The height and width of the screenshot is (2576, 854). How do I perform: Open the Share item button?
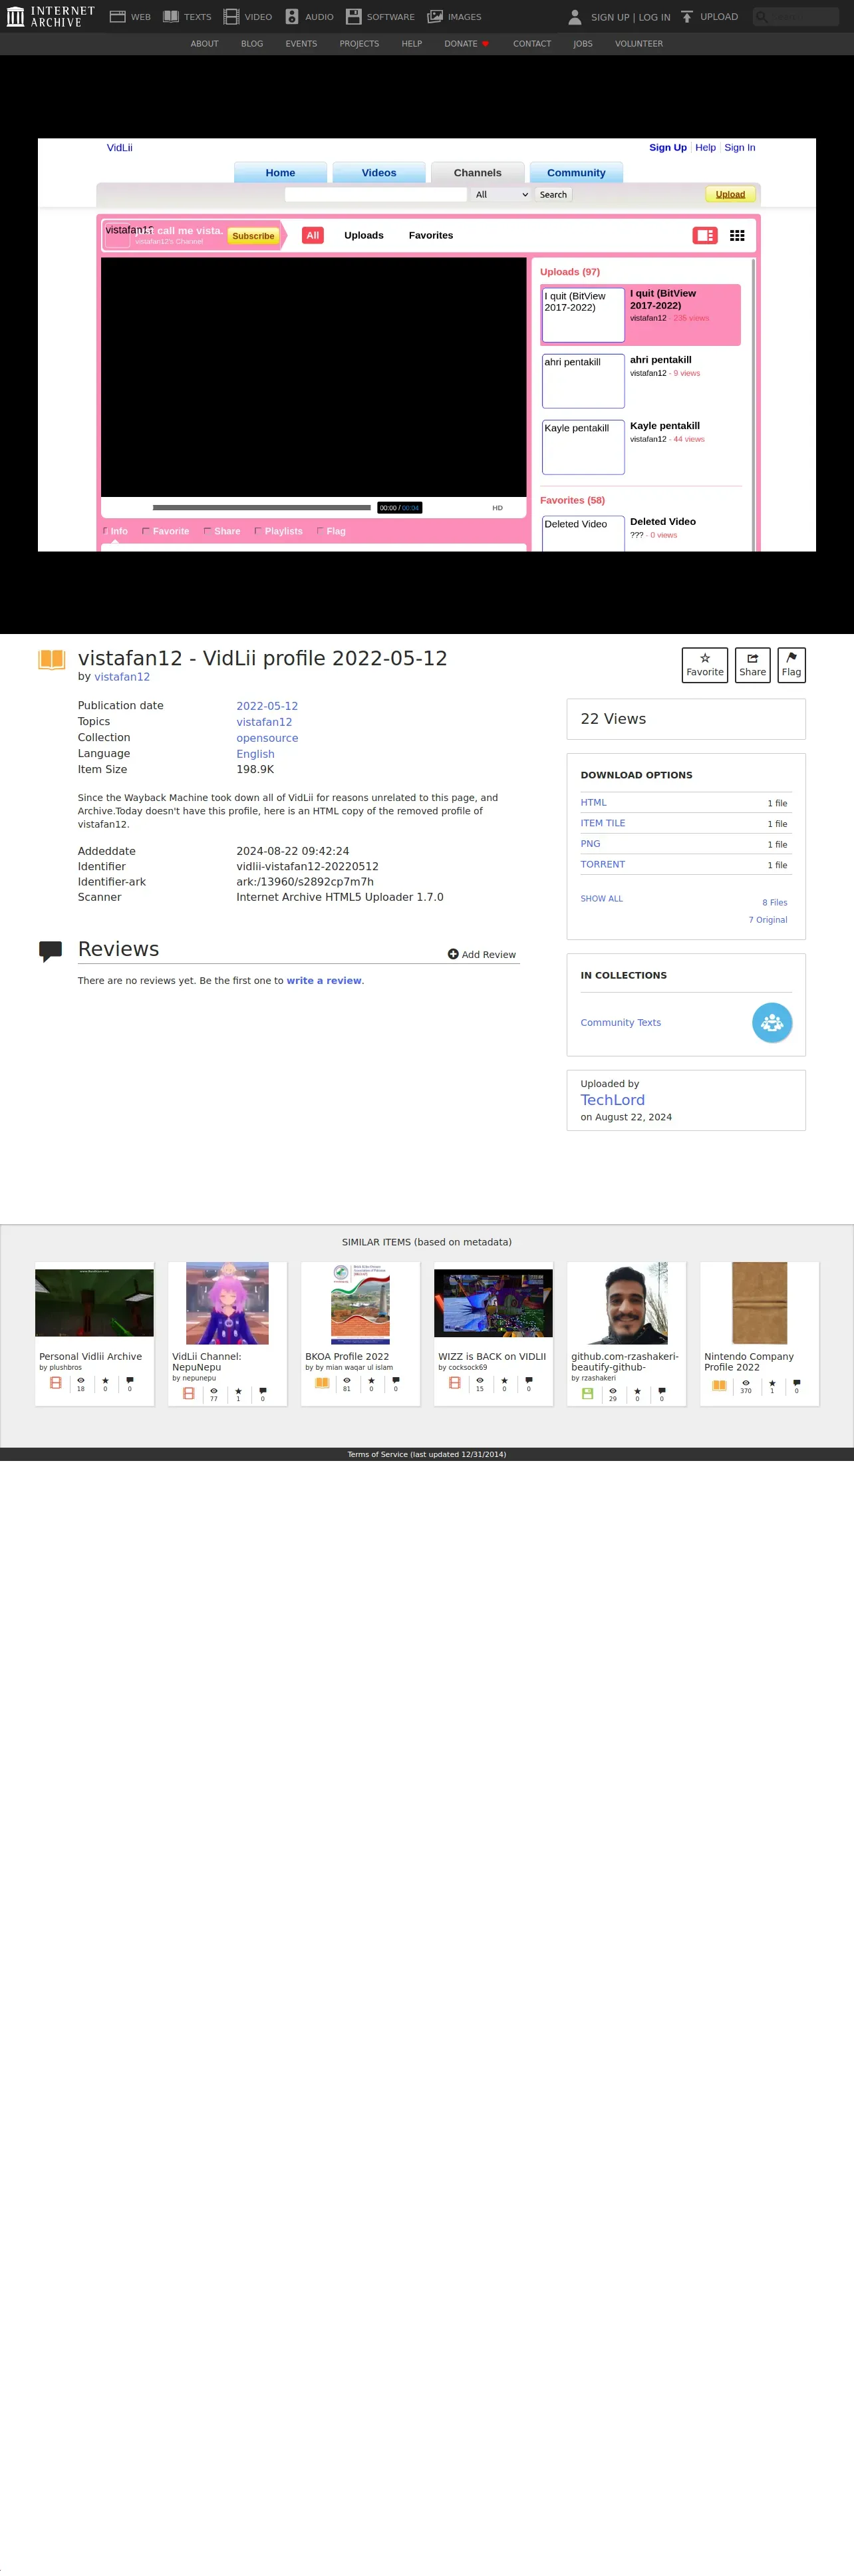752,665
